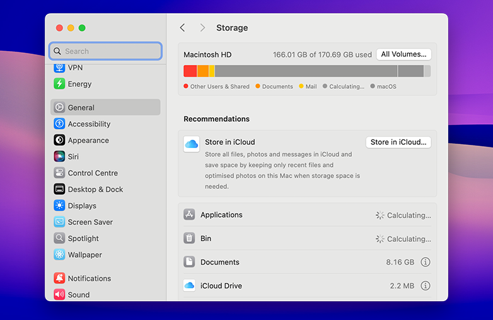Select General in the sidebar

coord(106,107)
